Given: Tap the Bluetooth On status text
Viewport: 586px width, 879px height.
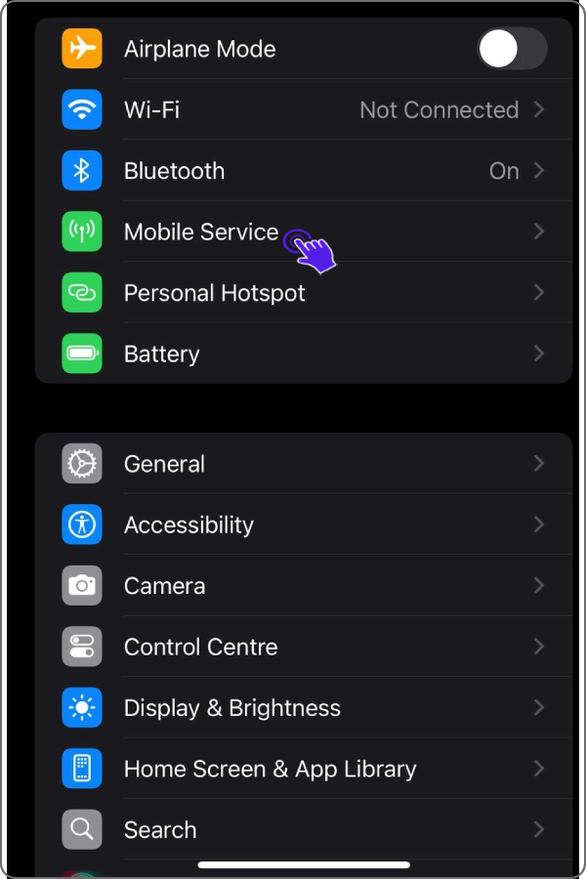Looking at the screenshot, I should 504,171.
